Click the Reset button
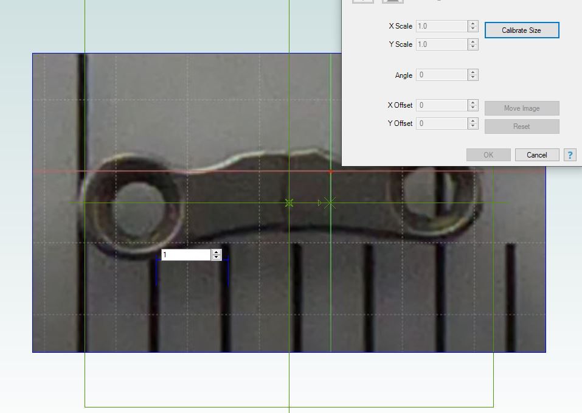This screenshot has height=413, width=582. (x=522, y=126)
